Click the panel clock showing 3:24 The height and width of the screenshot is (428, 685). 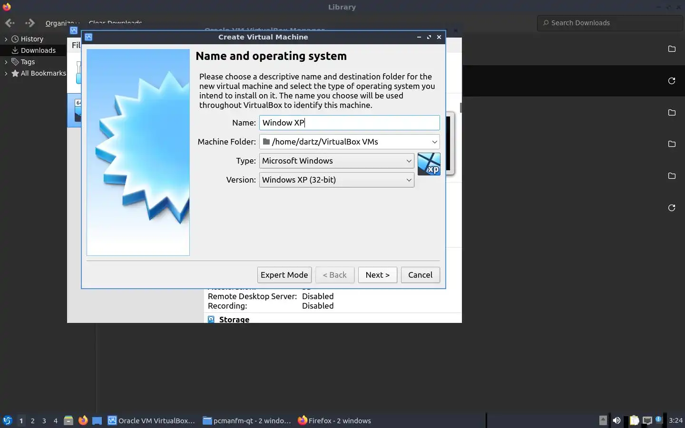click(x=675, y=420)
